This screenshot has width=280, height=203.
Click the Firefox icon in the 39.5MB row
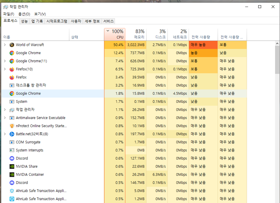point(12,77)
